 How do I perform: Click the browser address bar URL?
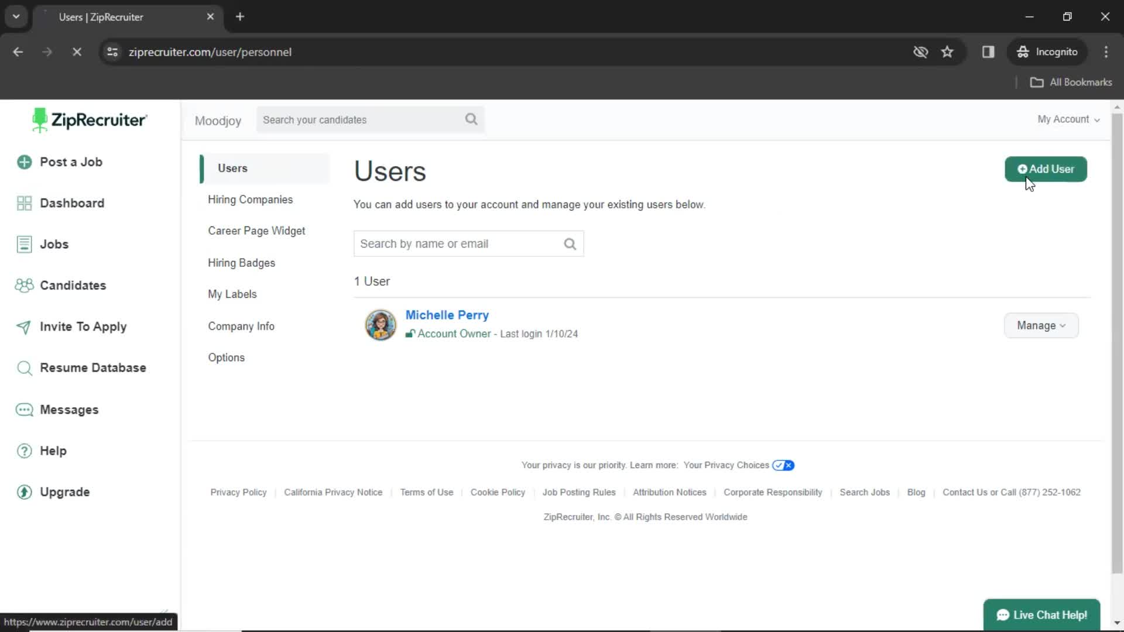coord(210,52)
